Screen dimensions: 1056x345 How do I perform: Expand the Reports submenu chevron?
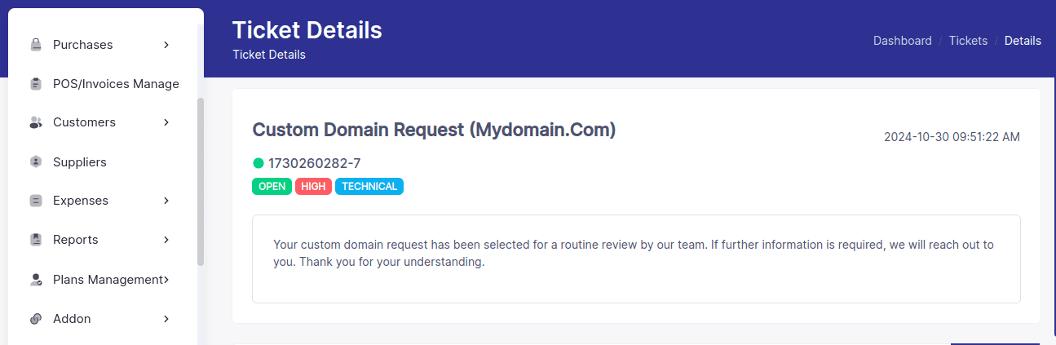[x=166, y=240]
